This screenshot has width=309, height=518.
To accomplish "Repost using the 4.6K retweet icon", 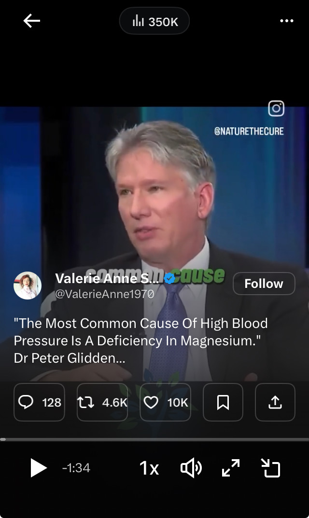I will [x=102, y=402].
